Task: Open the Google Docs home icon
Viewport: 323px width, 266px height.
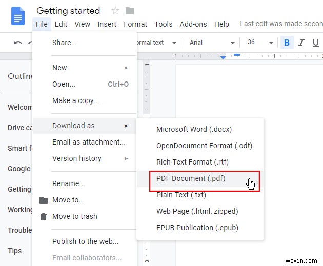Action: 18,16
